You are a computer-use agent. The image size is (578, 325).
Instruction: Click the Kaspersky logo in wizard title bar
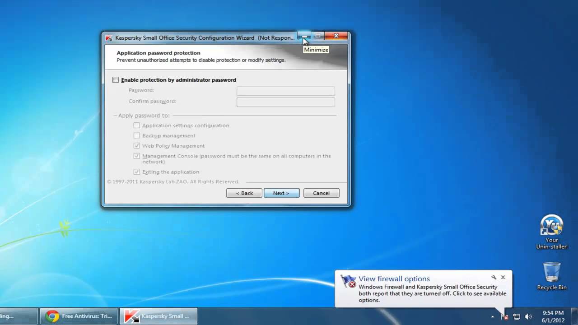coord(109,38)
